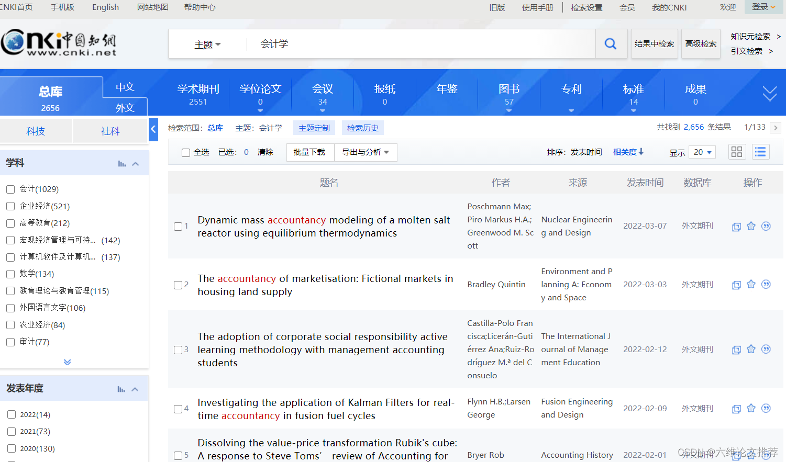The height and width of the screenshot is (462, 786).
Task: Collapse the 发表年度 panel chevron
Action: tap(135, 389)
